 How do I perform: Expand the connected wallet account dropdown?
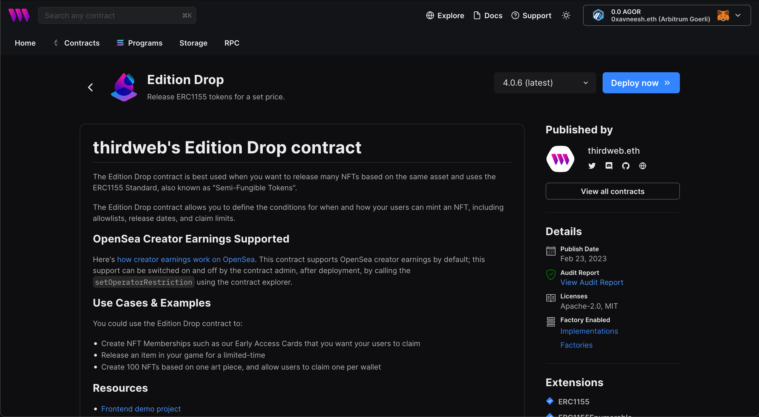(738, 15)
